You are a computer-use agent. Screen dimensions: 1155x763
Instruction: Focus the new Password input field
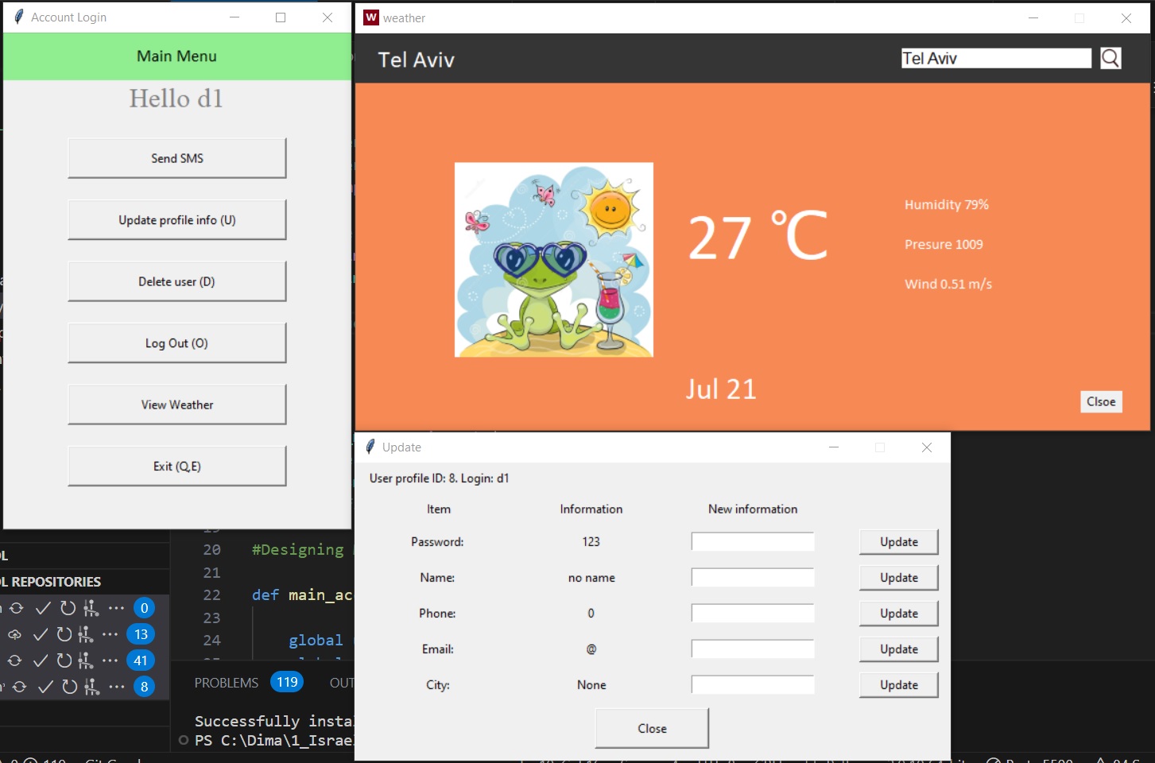(753, 542)
